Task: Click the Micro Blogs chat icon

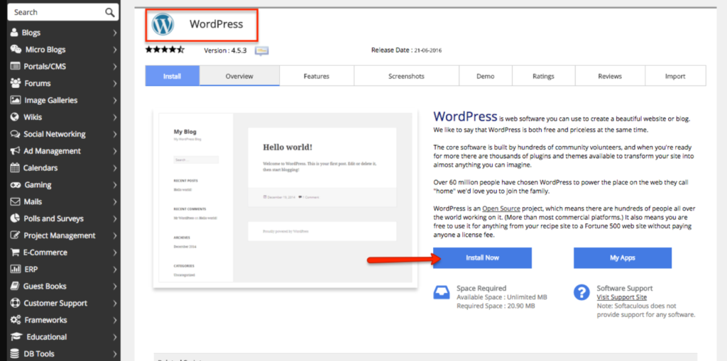Action: pos(16,50)
